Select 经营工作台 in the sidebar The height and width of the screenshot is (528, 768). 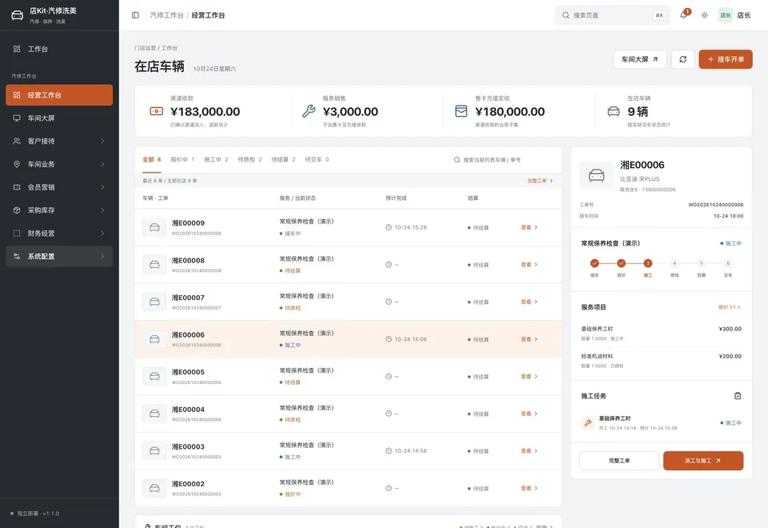59,95
